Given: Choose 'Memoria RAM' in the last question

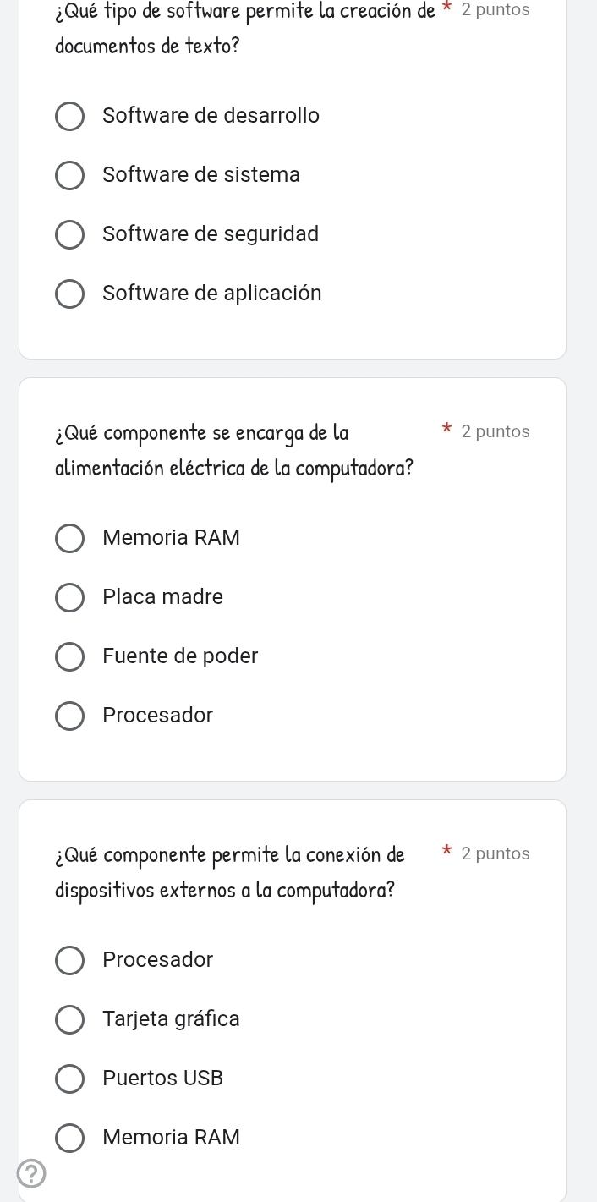Looking at the screenshot, I should pyautogui.click(x=69, y=1138).
